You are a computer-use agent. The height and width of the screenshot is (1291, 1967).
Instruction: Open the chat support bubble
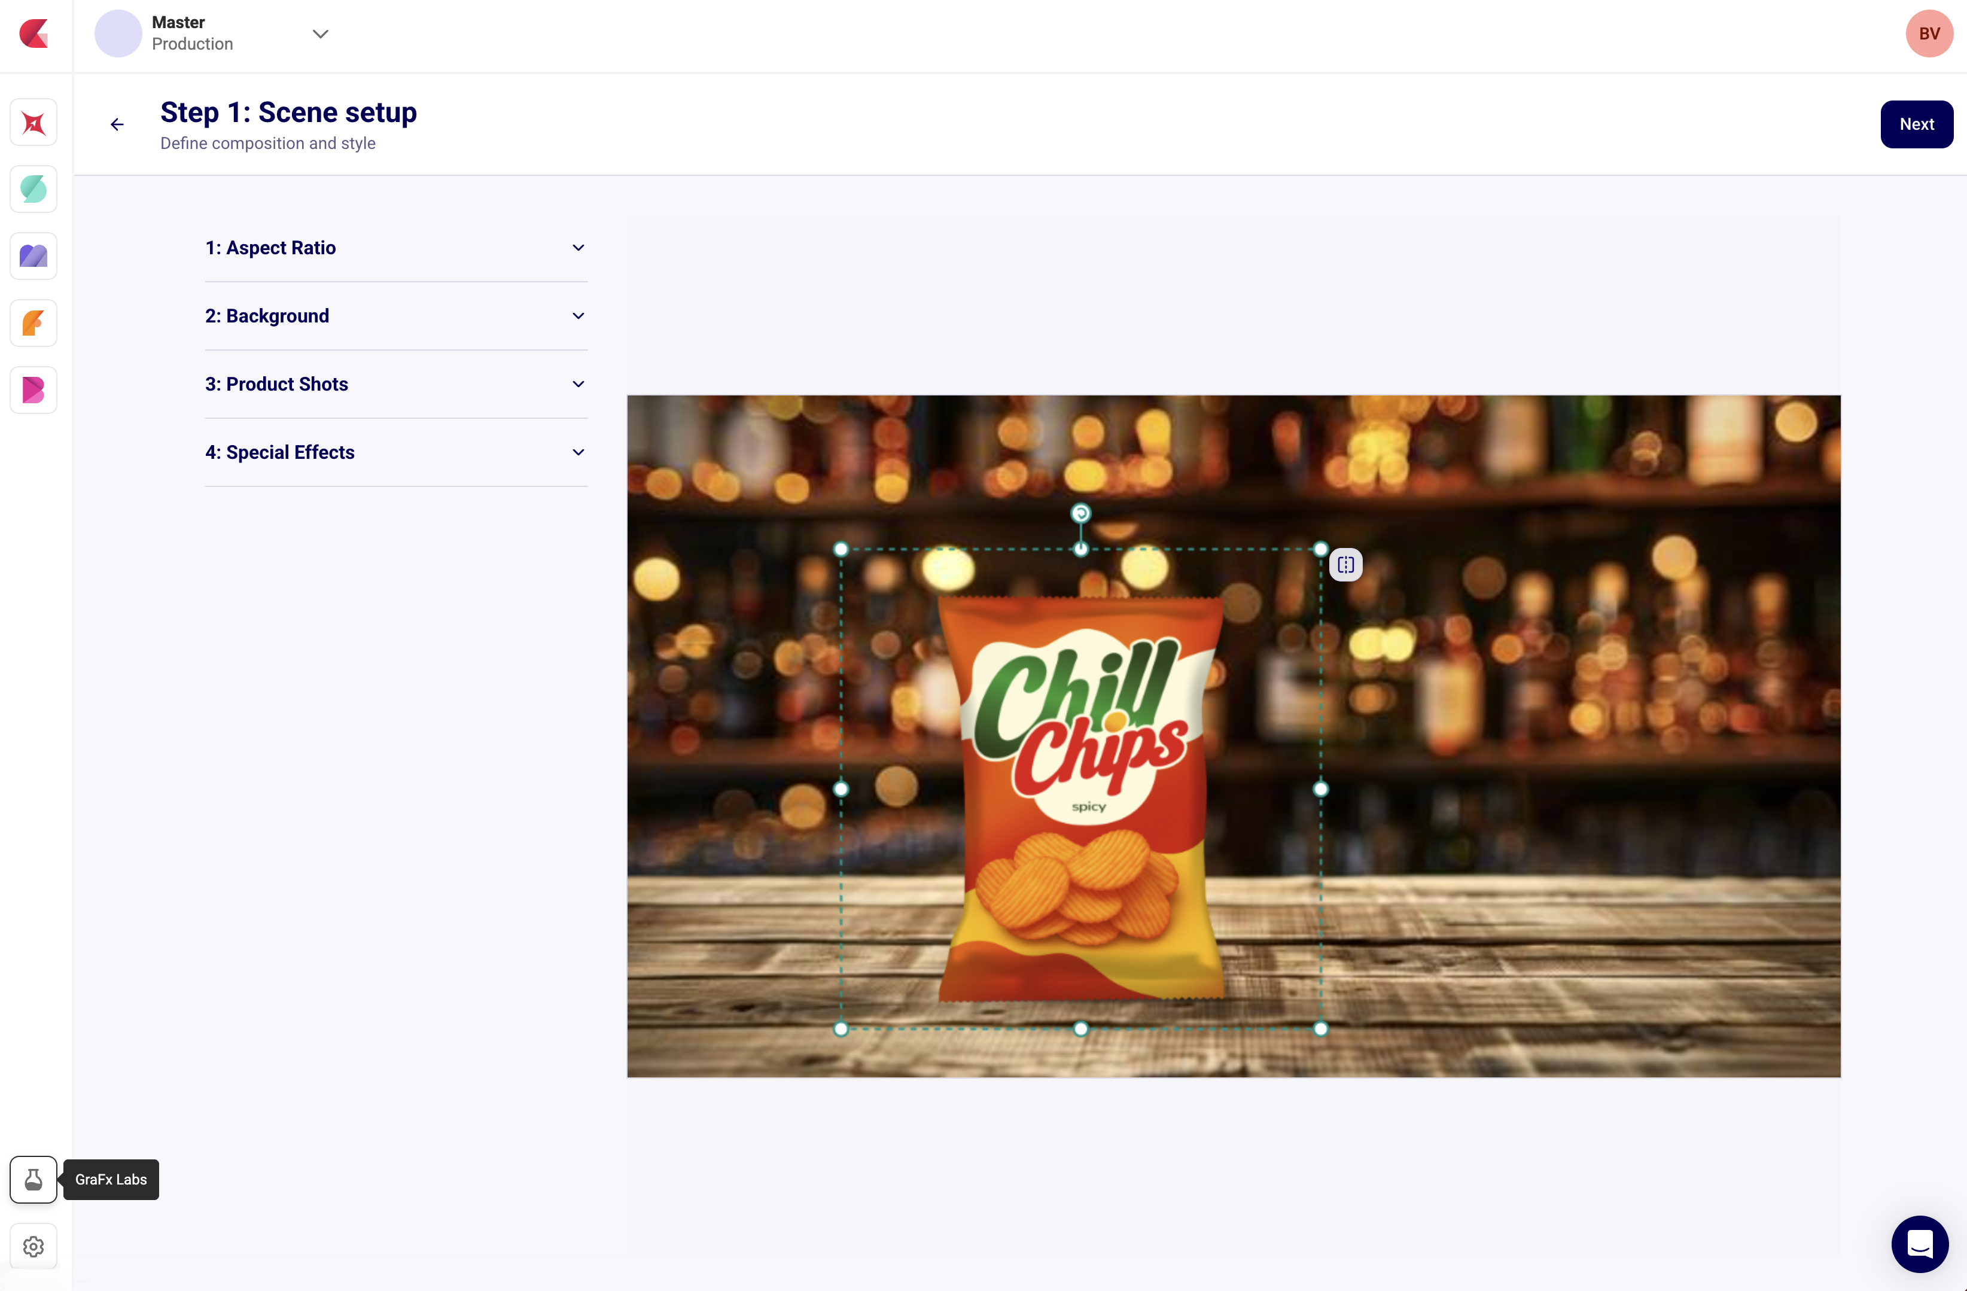[x=1919, y=1244]
